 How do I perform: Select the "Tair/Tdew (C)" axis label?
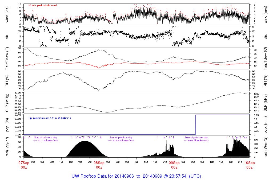coord(266,59)
